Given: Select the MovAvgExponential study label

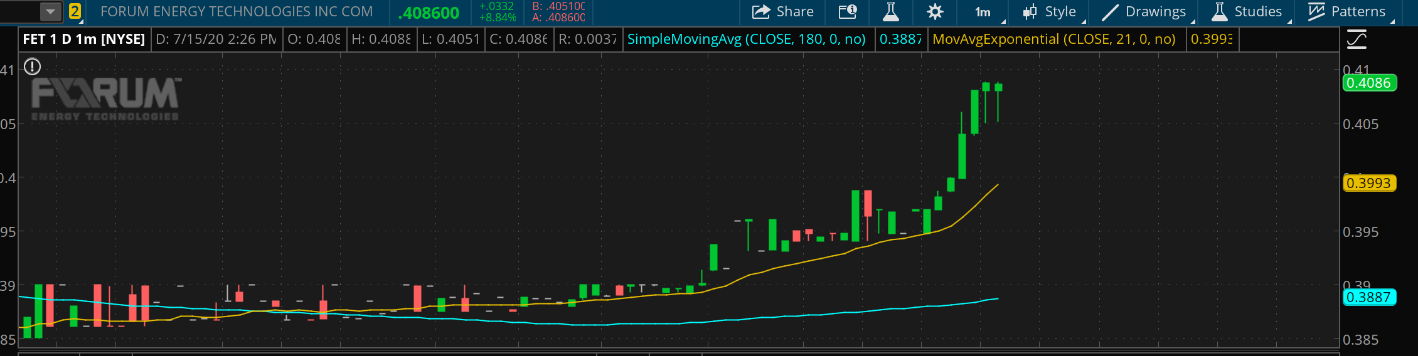Looking at the screenshot, I should click(1053, 39).
